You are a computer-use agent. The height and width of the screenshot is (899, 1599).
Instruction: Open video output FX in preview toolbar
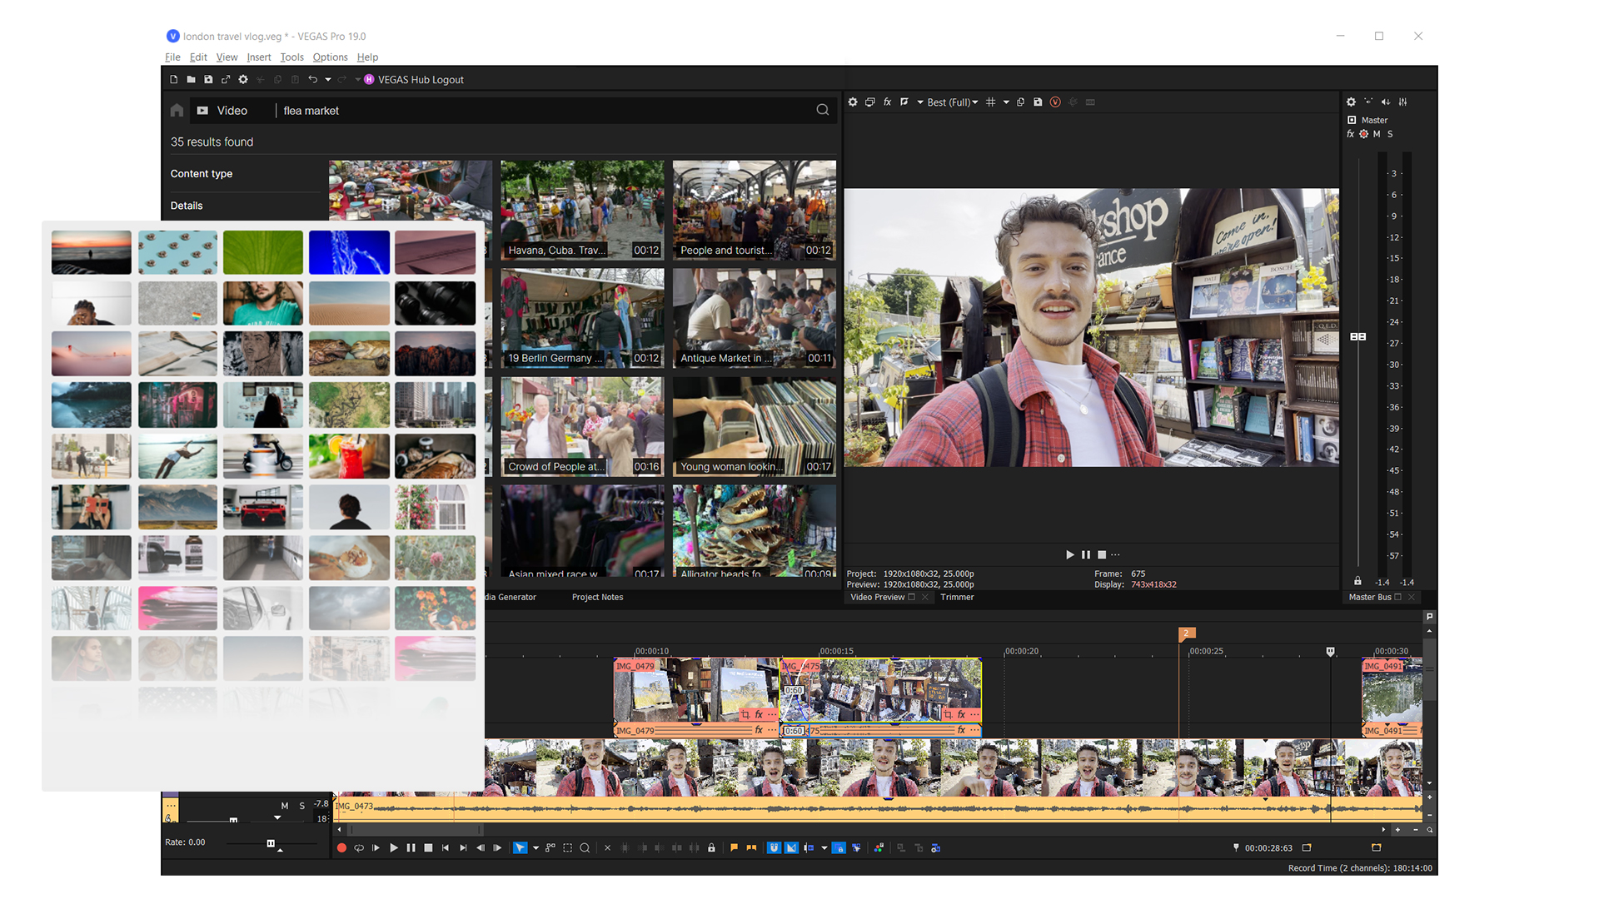(888, 102)
